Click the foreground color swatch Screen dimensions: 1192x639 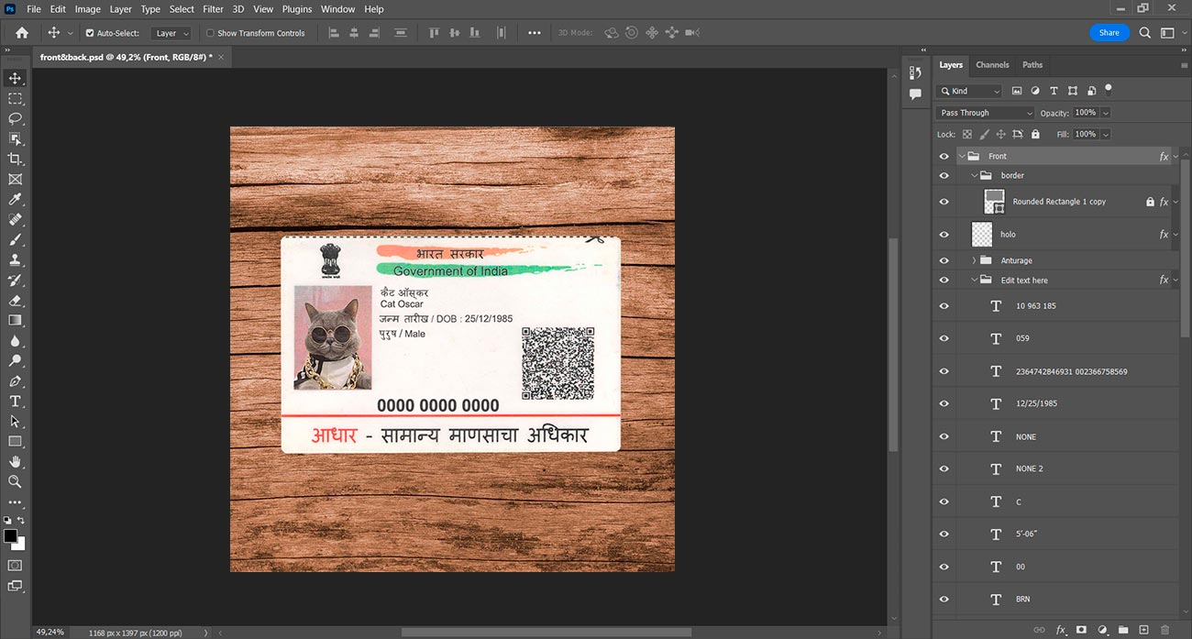pos(10,536)
